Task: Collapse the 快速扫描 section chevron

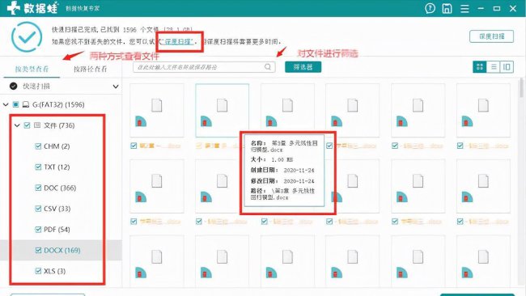Action: coord(116,87)
